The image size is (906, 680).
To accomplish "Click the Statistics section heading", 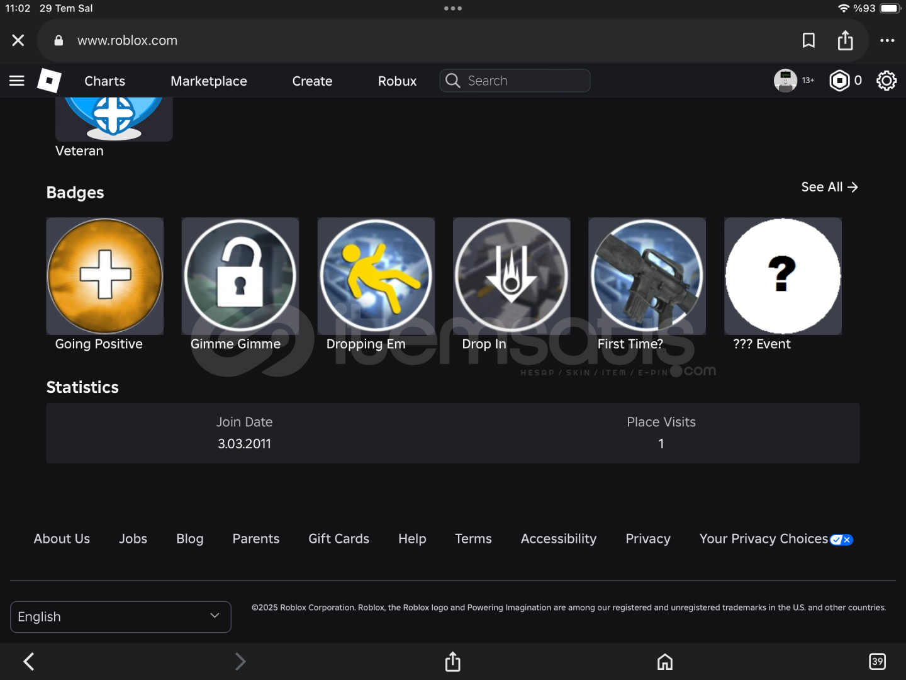I will 82,387.
